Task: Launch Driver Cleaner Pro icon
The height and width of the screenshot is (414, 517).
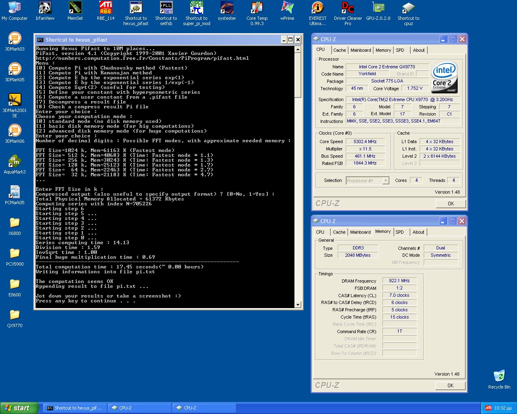Action: coord(348,13)
